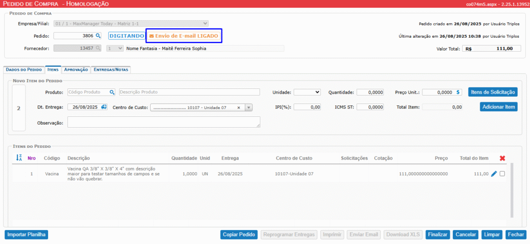530x244 pixels.
Task: Click the Importar Planilha button
Action: tap(26, 235)
